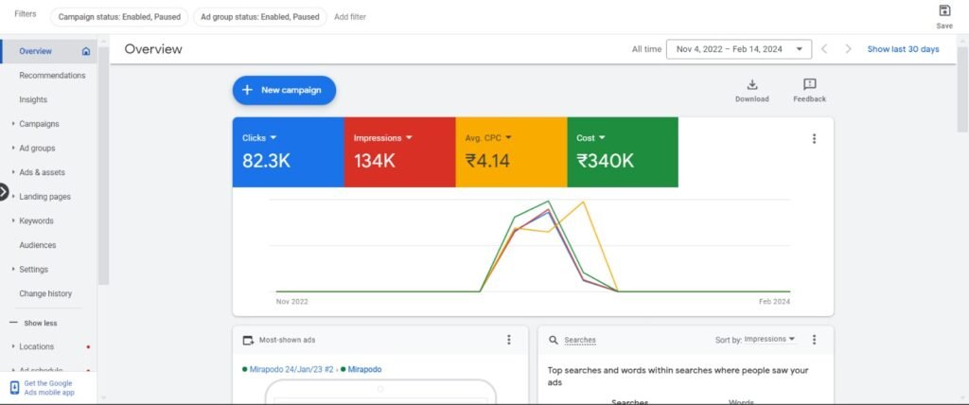This screenshot has height=405, width=969.
Task: Open three-dot menu on Searches card
Action: 814,340
